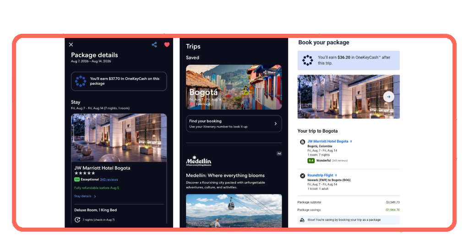
Task: Click the Ad badge beside Medellín
Action: tap(279, 154)
